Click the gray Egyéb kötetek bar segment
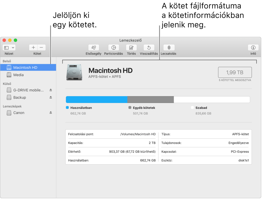Viewport: 262px width, 199px height. click(x=151, y=100)
